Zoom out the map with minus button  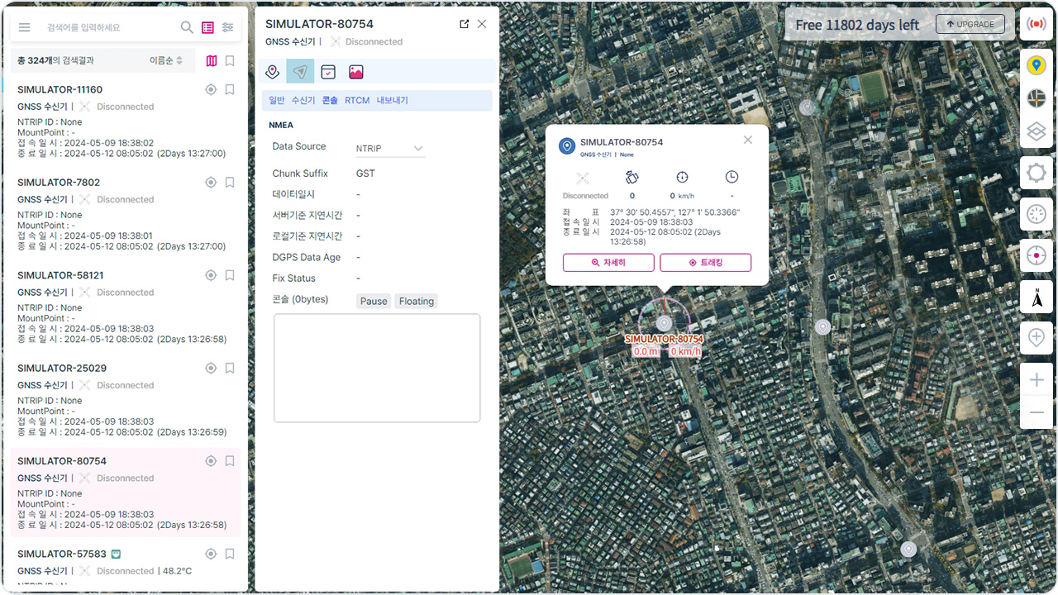(x=1037, y=412)
